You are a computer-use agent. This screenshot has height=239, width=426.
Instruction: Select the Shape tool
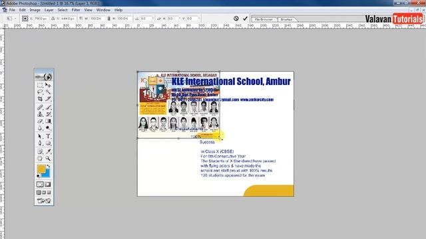[48, 143]
